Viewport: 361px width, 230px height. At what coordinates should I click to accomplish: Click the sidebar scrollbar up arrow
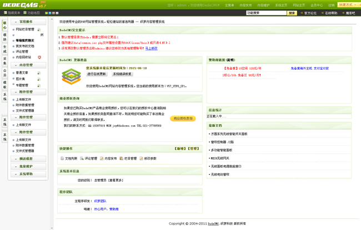pyautogui.click(x=52, y=19)
